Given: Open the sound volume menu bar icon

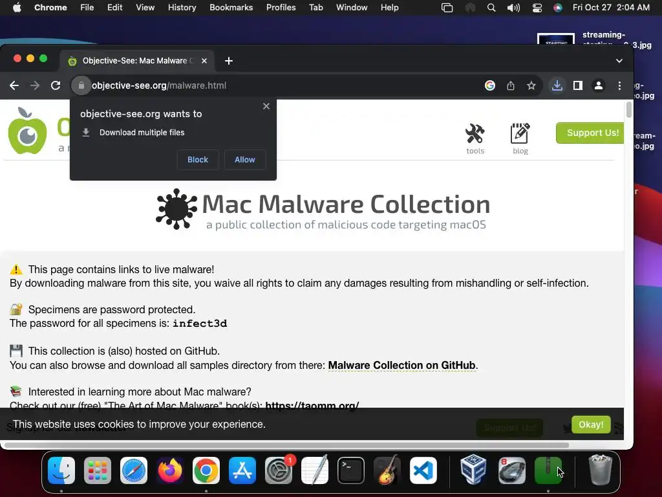Looking at the screenshot, I should click(513, 8).
